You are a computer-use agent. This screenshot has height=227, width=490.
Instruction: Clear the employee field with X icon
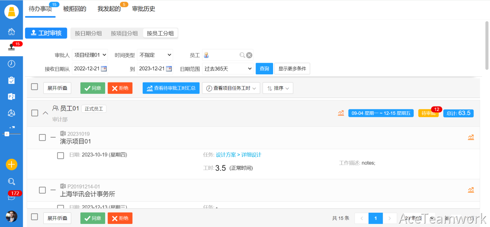click(x=249, y=55)
